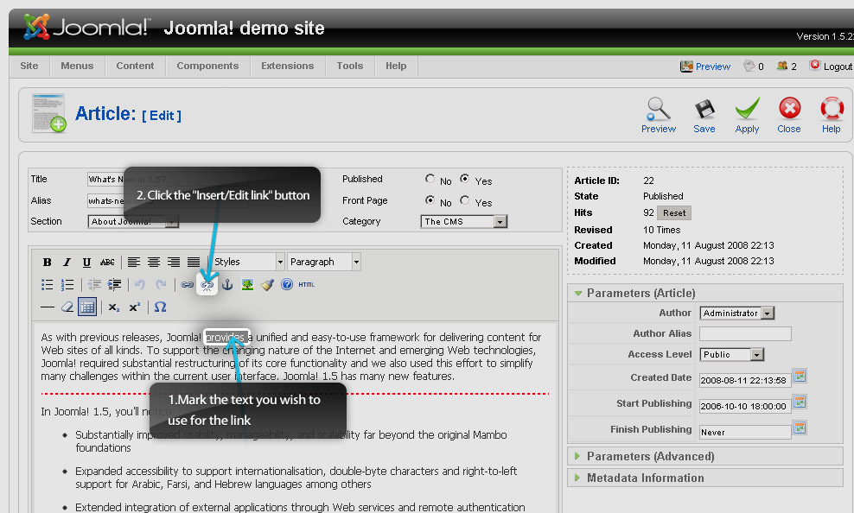
Task: Insert an image with tree icon
Action: coord(247,284)
